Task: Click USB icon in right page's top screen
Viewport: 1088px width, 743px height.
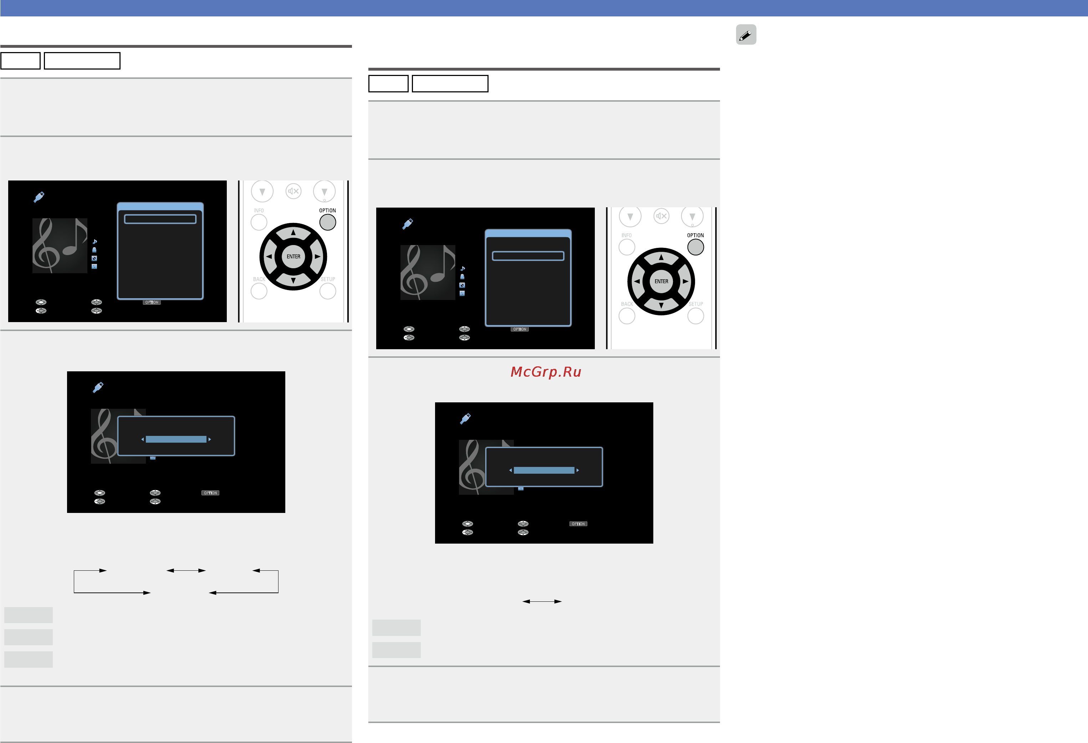Action: tap(407, 224)
